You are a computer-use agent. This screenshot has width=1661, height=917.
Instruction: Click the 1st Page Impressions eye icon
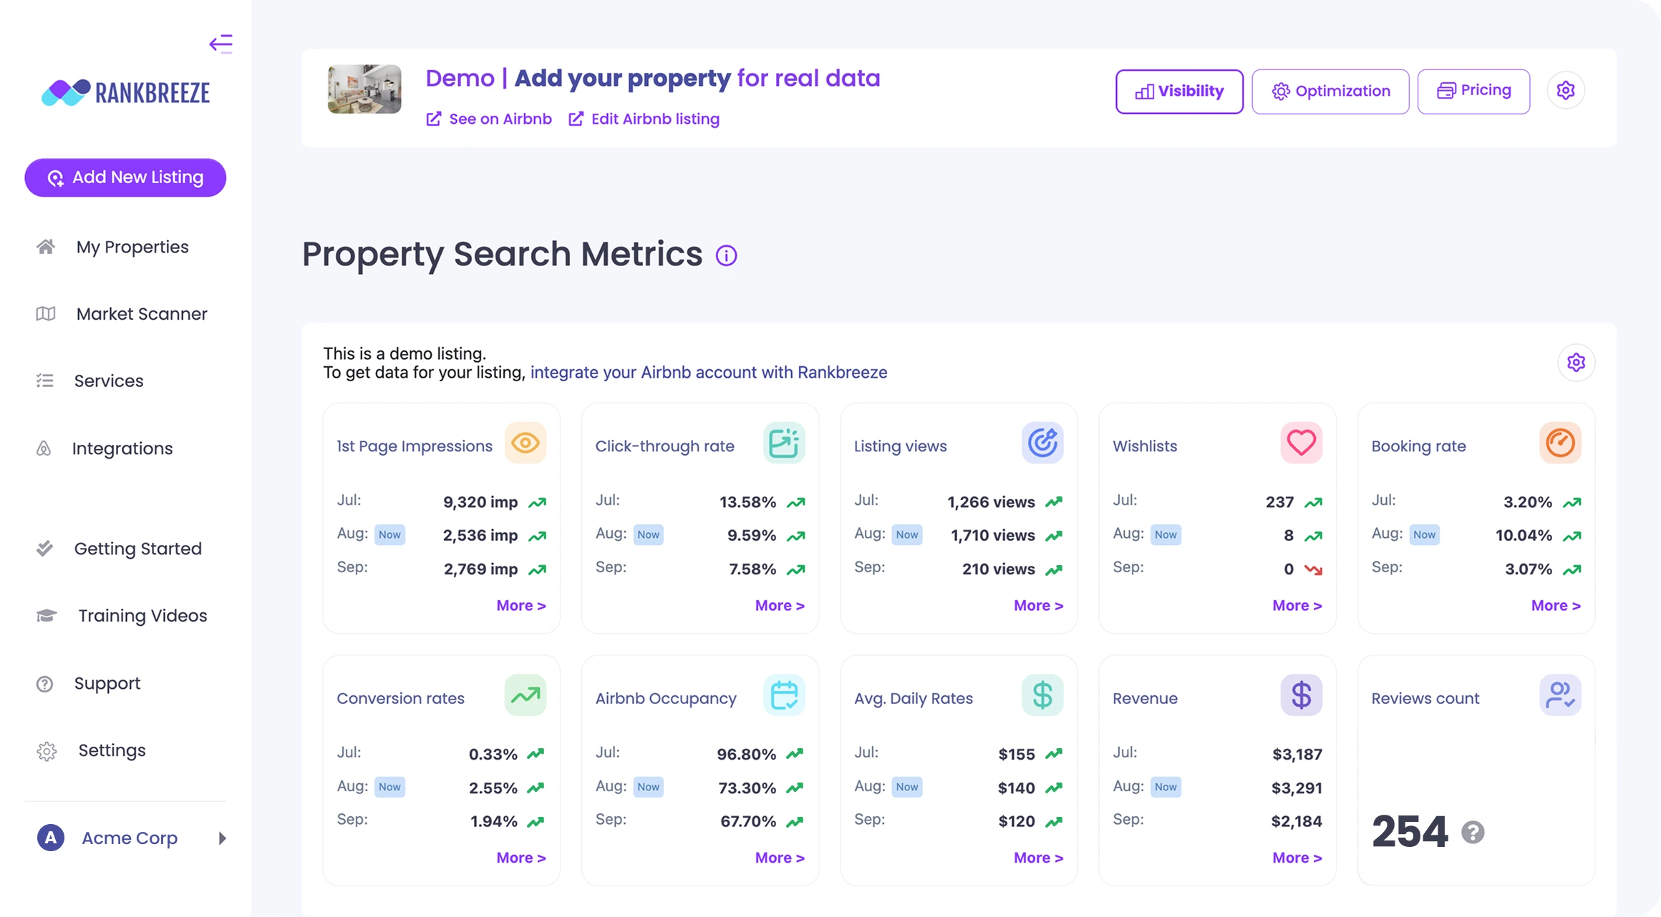pos(525,443)
